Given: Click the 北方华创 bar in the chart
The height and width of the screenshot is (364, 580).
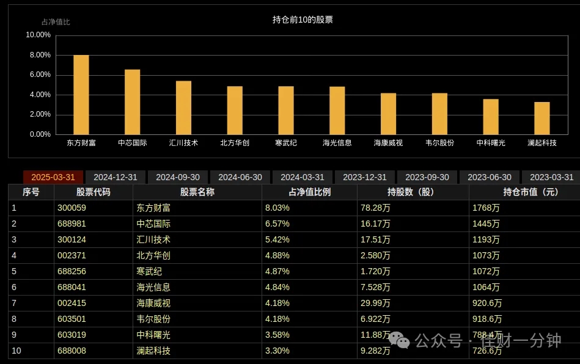Looking at the screenshot, I should [235, 110].
